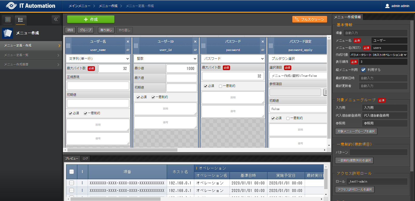This screenshot has width=415, height=201.
Task: Edit the 表示順序 field
Action: coord(383,62)
